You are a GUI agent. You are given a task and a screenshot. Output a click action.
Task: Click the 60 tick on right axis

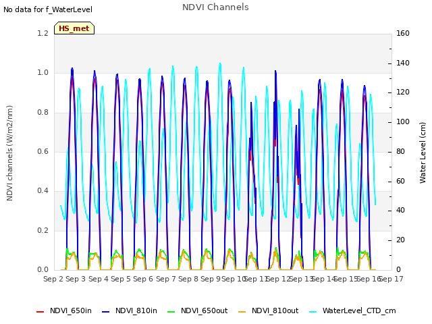click(x=400, y=182)
